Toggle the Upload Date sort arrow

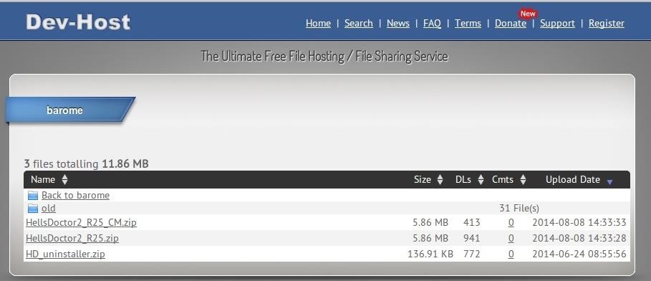(x=609, y=181)
